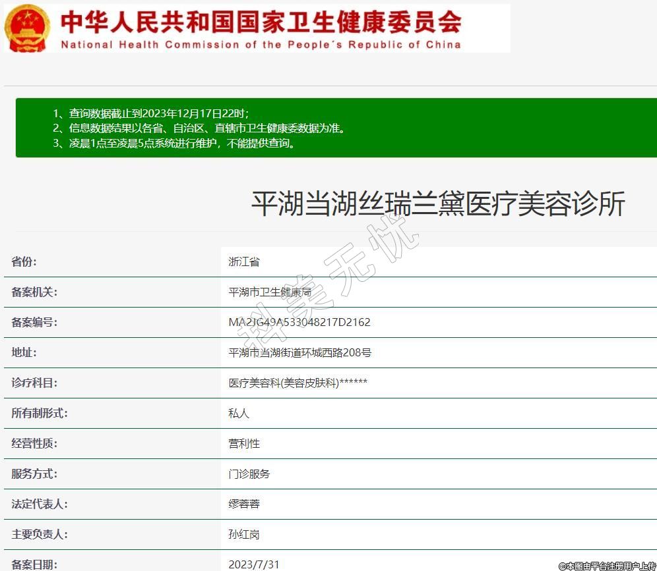The image size is (657, 571).
Task: Click the first notice line about query data cutoff
Action: click(x=151, y=113)
